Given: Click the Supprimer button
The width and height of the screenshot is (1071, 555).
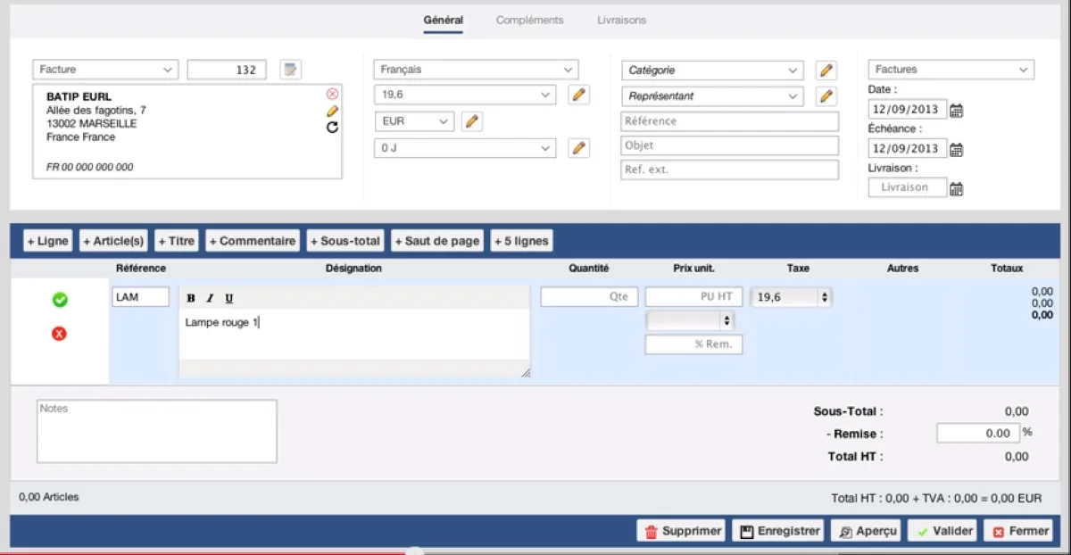Looking at the screenshot, I should point(682,531).
